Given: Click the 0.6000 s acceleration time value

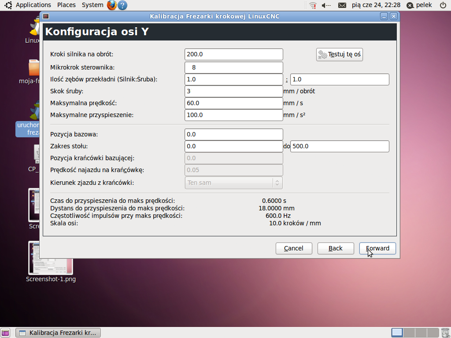Looking at the screenshot, I should pos(274,201).
